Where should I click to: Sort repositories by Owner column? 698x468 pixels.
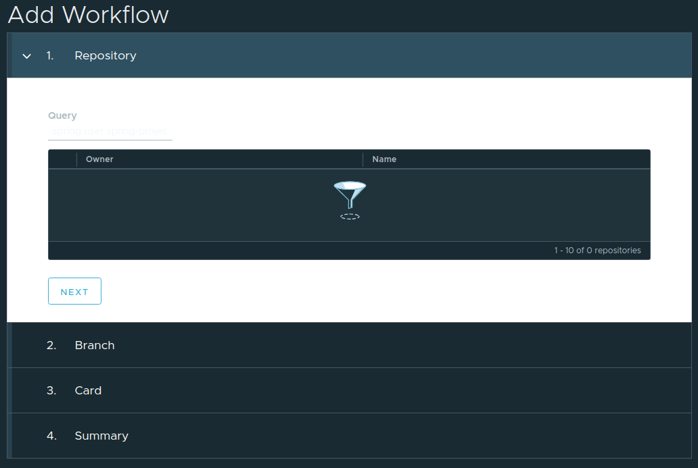99,159
